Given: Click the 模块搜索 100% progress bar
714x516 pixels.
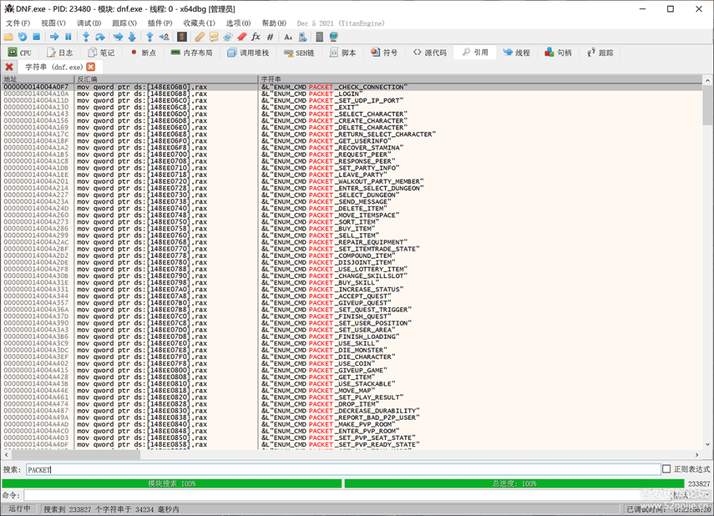Looking at the screenshot, I should 172,484.
